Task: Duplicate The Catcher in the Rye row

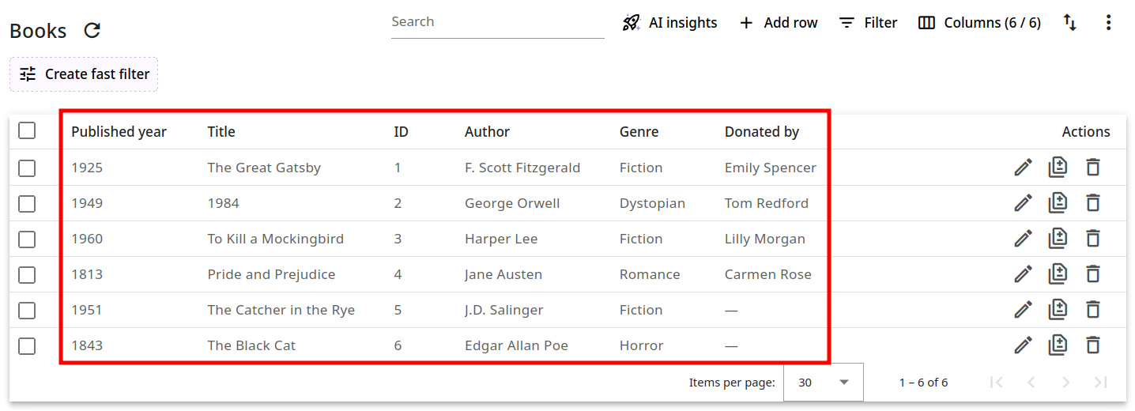Action: (x=1058, y=310)
